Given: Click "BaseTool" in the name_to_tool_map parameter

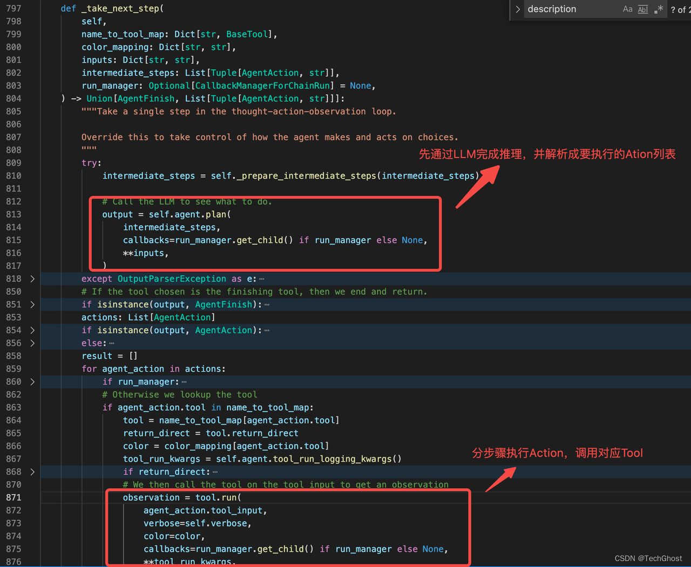Looking at the screenshot, I should point(247,35).
